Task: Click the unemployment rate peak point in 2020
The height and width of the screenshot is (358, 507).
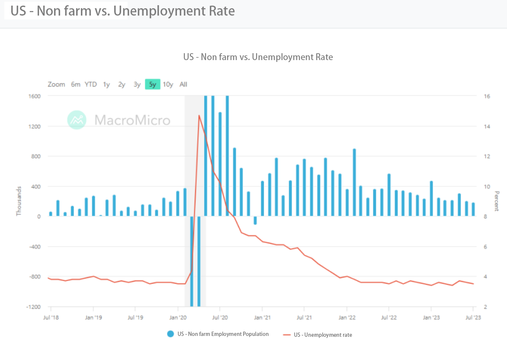Action: [x=199, y=115]
